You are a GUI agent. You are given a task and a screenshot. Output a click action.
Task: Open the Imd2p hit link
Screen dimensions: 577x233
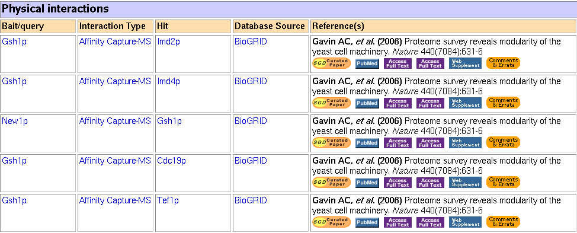click(x=168, y=42)
